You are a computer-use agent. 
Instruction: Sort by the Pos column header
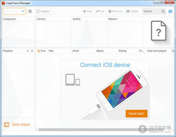[43, 51]
